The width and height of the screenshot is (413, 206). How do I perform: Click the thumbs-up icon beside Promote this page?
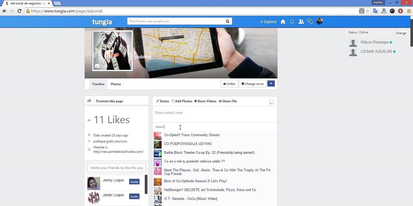89,100
